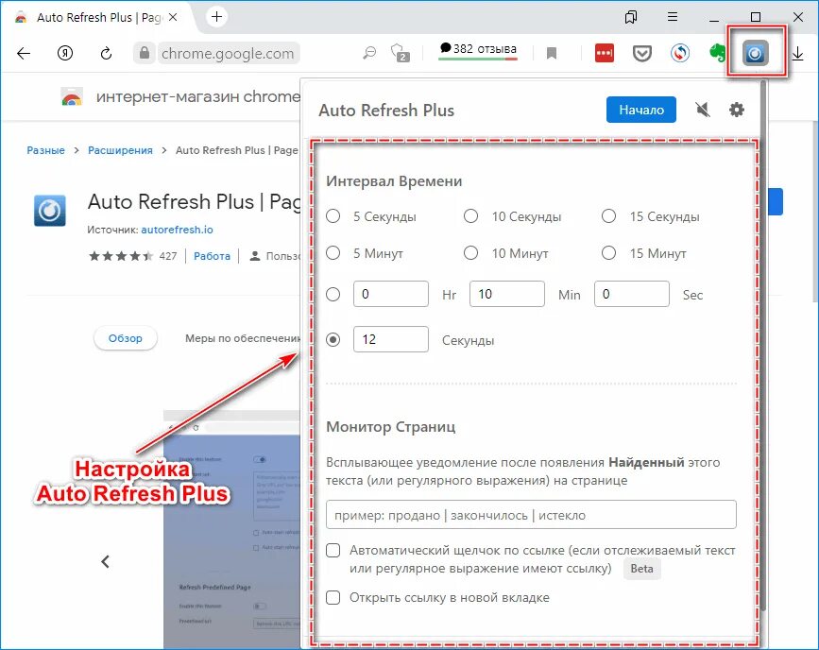Enable Открыть ссылку в новой вкладке checkbox
The image size is (819, 650).
[333, 597]
